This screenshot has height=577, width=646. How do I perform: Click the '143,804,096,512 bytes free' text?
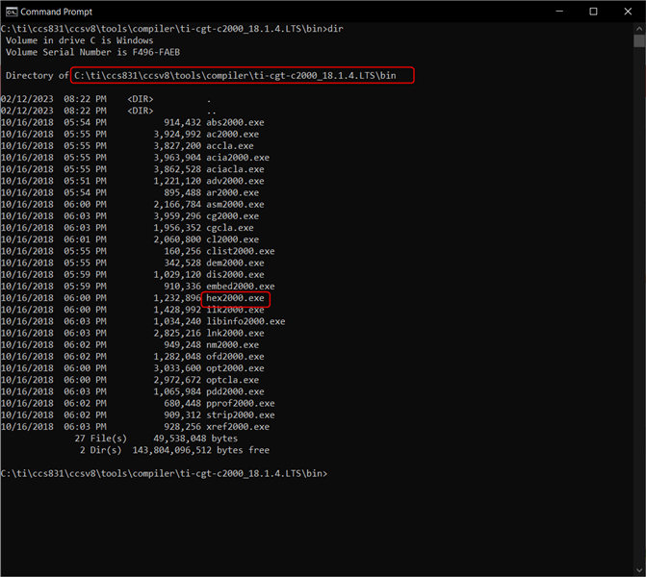click(x=201, y=450)
